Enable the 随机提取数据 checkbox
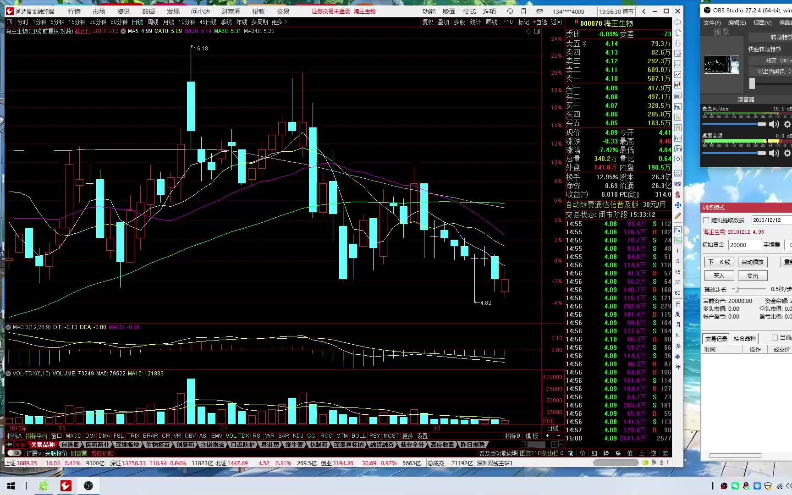The height and width of the screenshot is (495, 792). click(706, 220)
